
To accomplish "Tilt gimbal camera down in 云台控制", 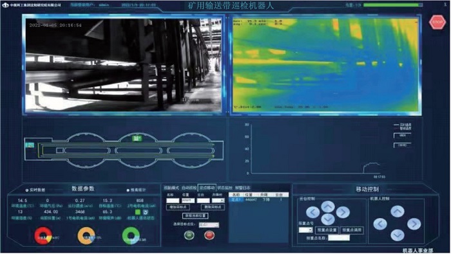I will point(328,219).
